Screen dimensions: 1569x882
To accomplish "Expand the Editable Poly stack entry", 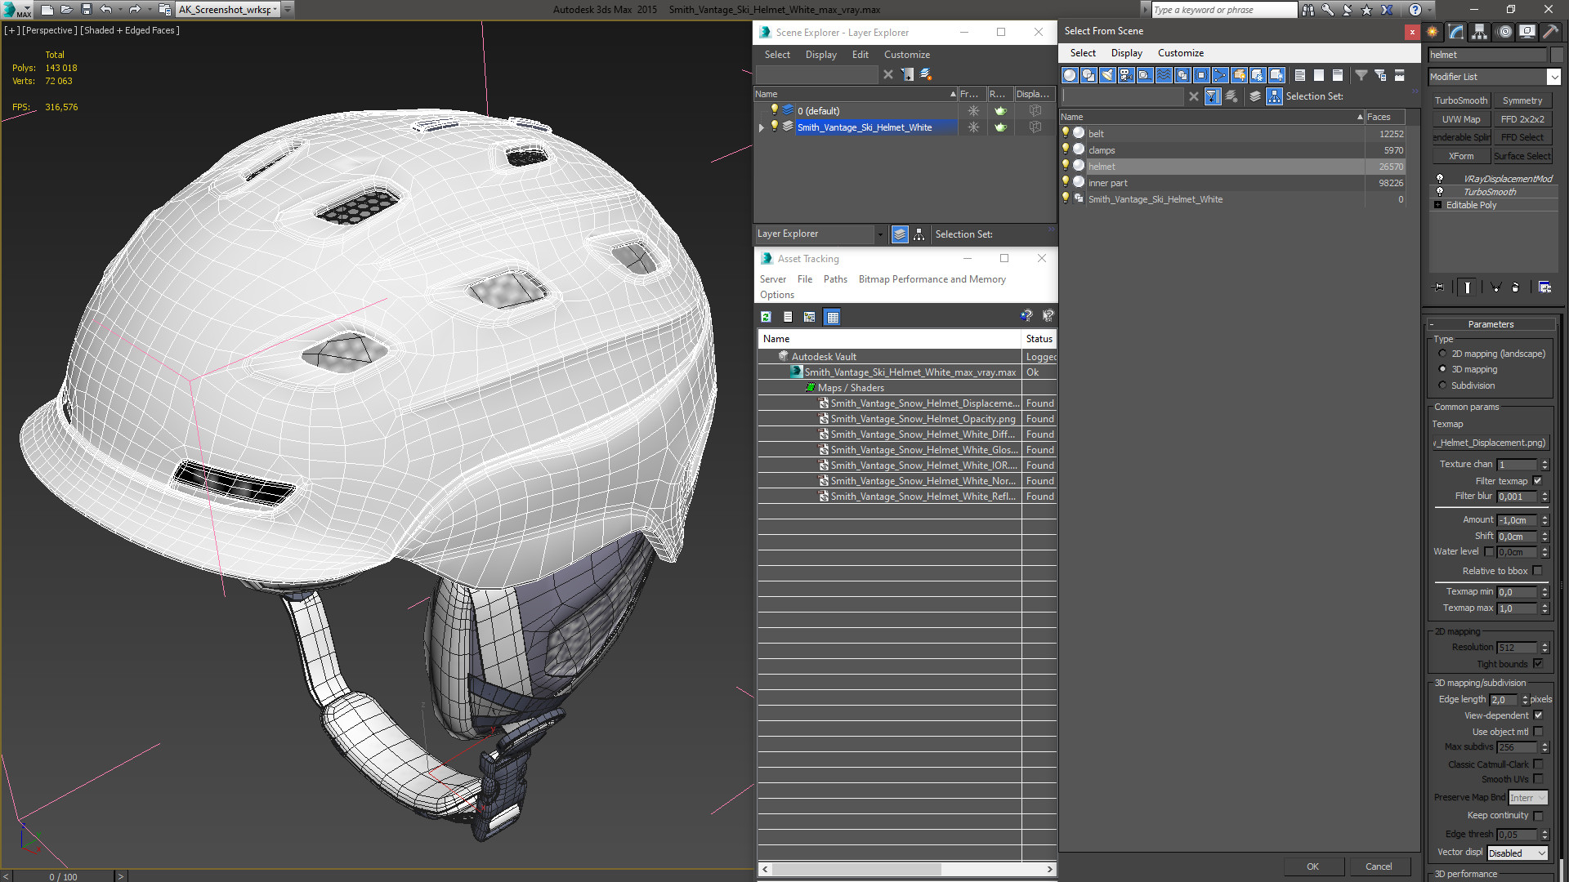I will pyautogui.click(x=1437, y=205).
